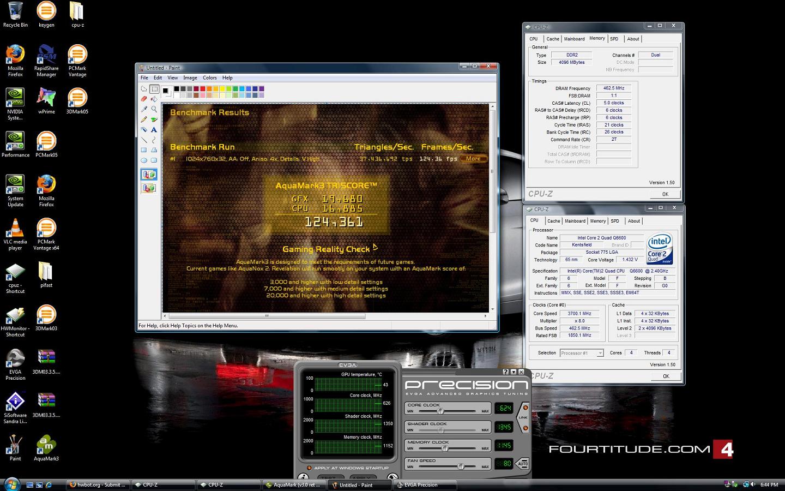Viewport: 785px width, 491px height.
Task: Switch to AquaMark taskbar button
Action: (293, 484)
